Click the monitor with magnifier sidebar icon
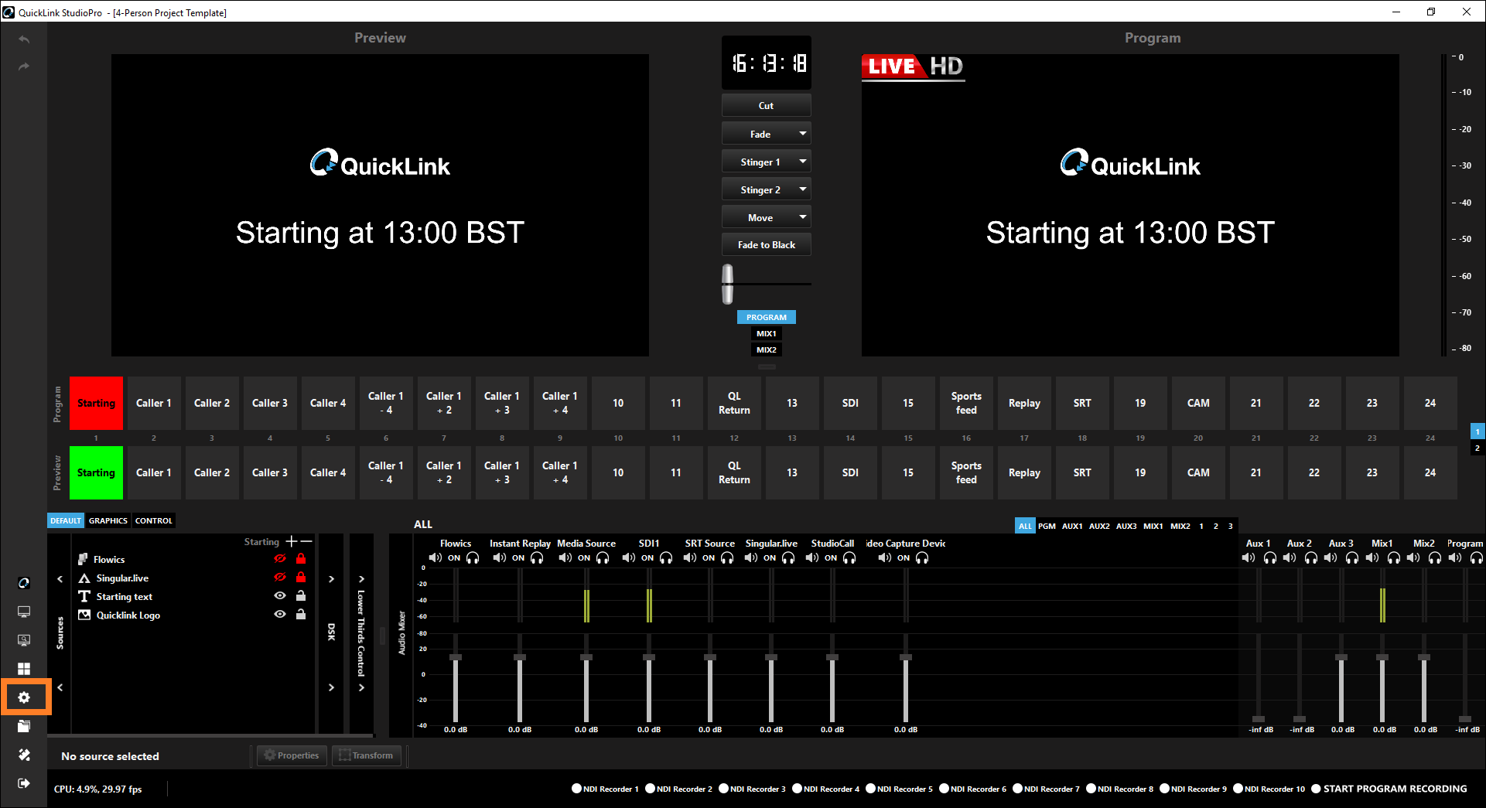 24,640
